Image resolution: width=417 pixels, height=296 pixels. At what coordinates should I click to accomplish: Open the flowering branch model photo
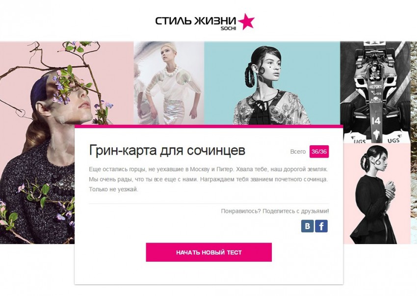pyautogui.click(x=37, y=142)
